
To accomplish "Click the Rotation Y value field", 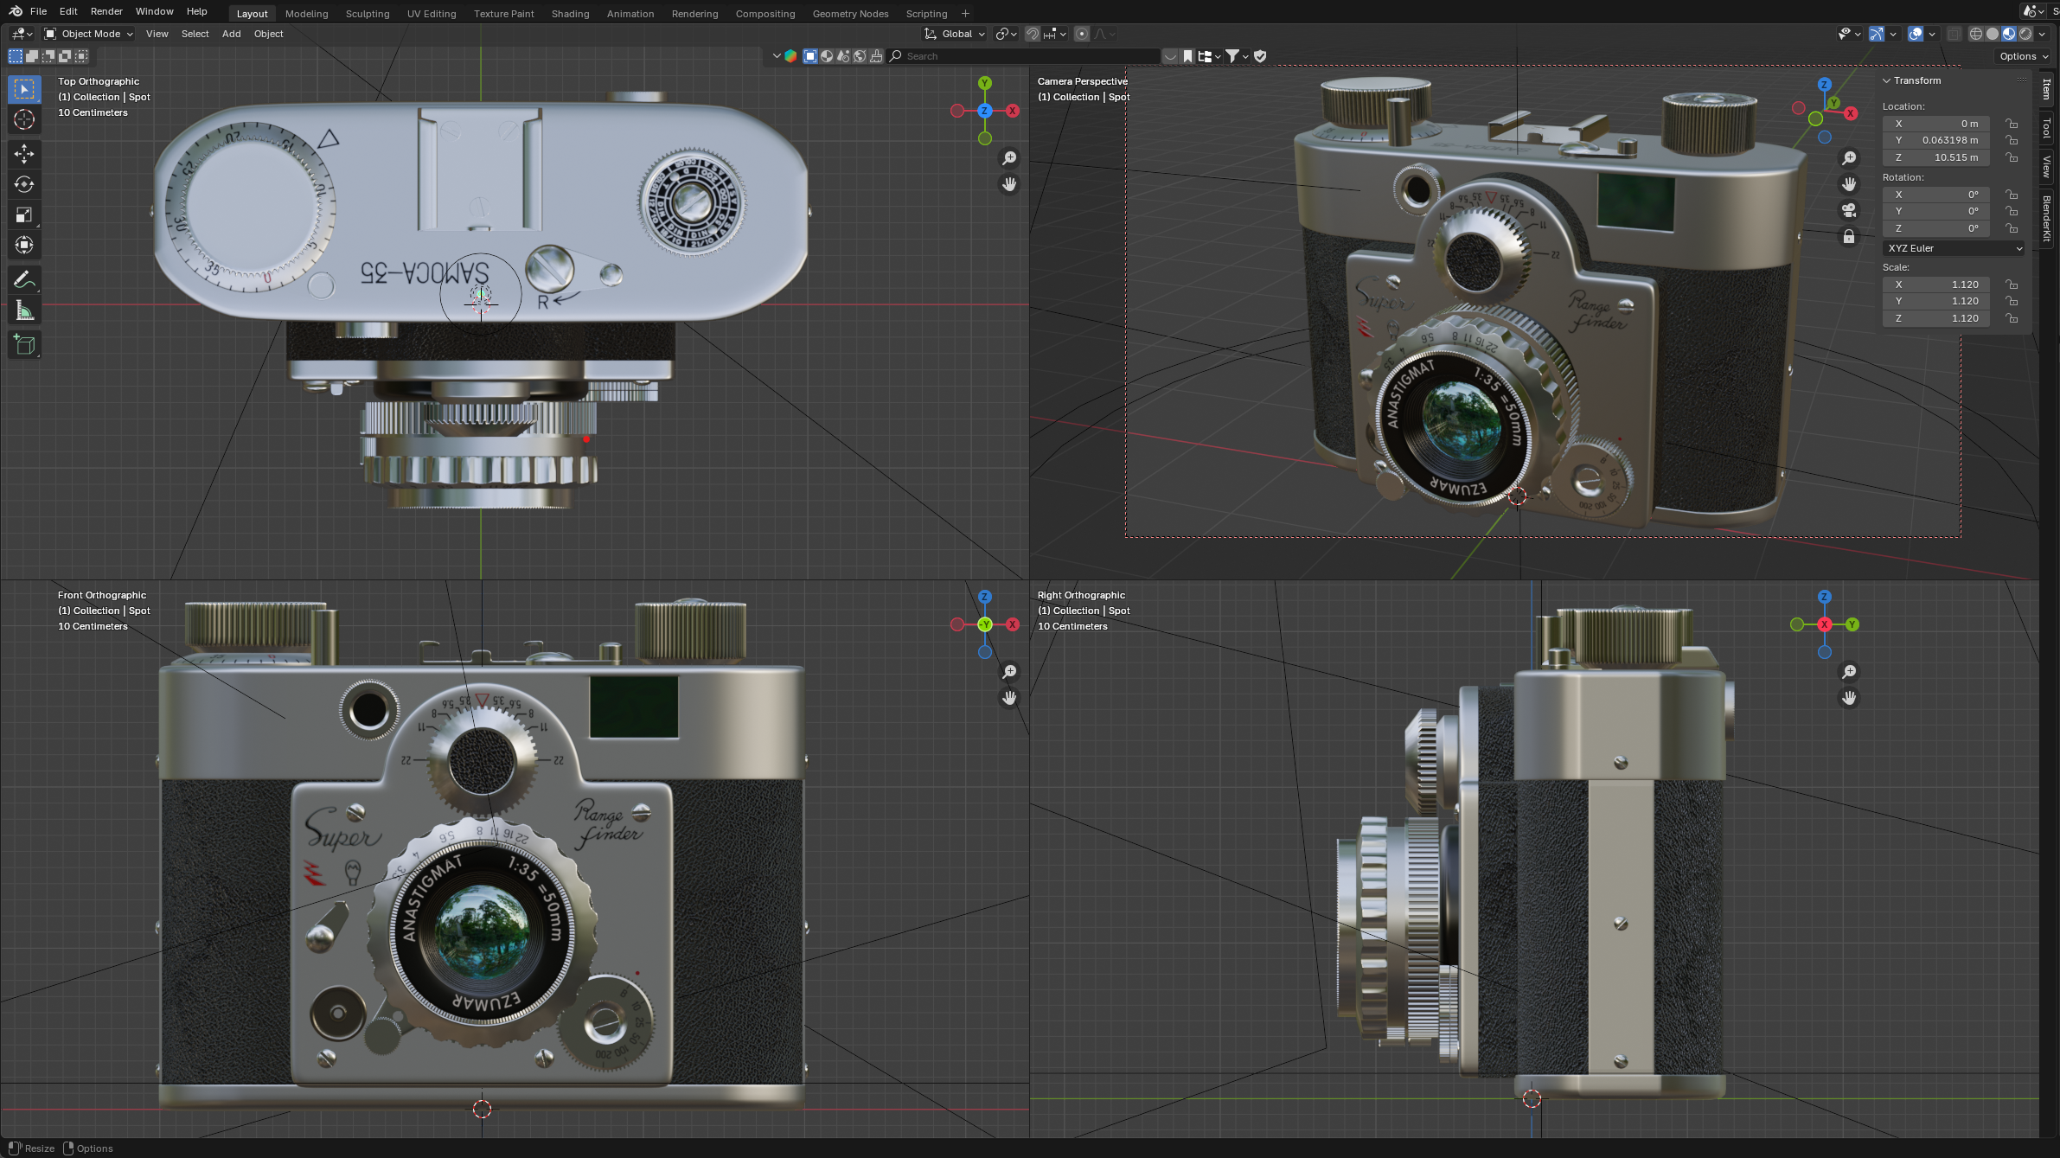I will click(x=1936, y=211).
